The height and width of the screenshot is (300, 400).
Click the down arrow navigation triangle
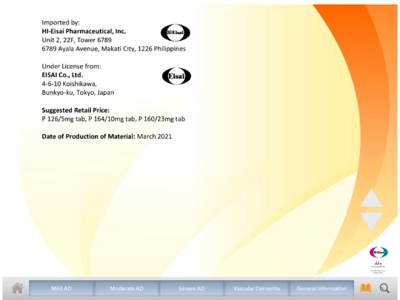(x=371, y=221)
